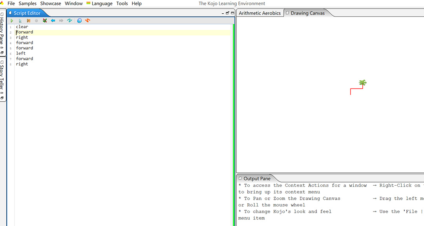The width and height of the screenshot is (424, 226).
Task: Open the Samples menu
Action: [27, 4]
